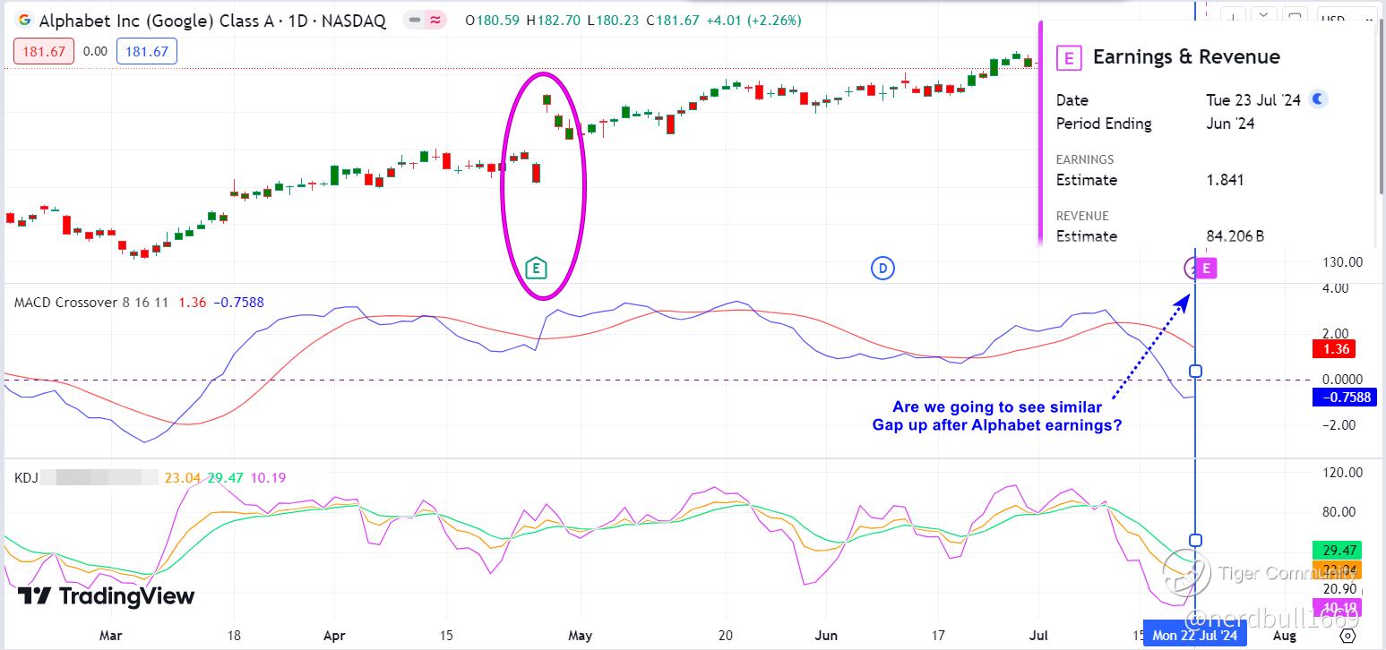Click the chart settings gear at bottom right

point(1348,636)
